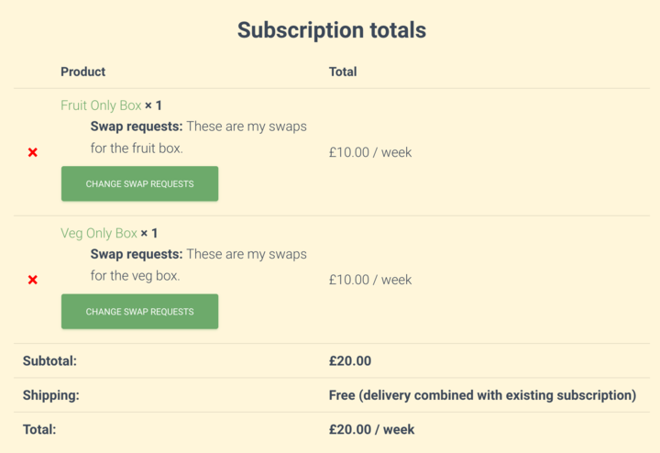
Task: Open the Fruit Only Box product link
Action: (101, 105)
